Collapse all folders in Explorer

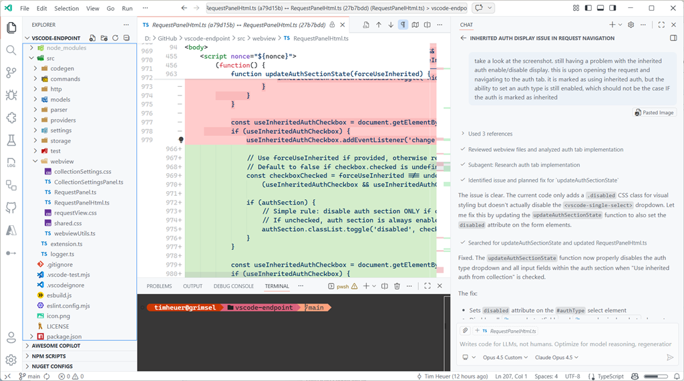[126, 38]
